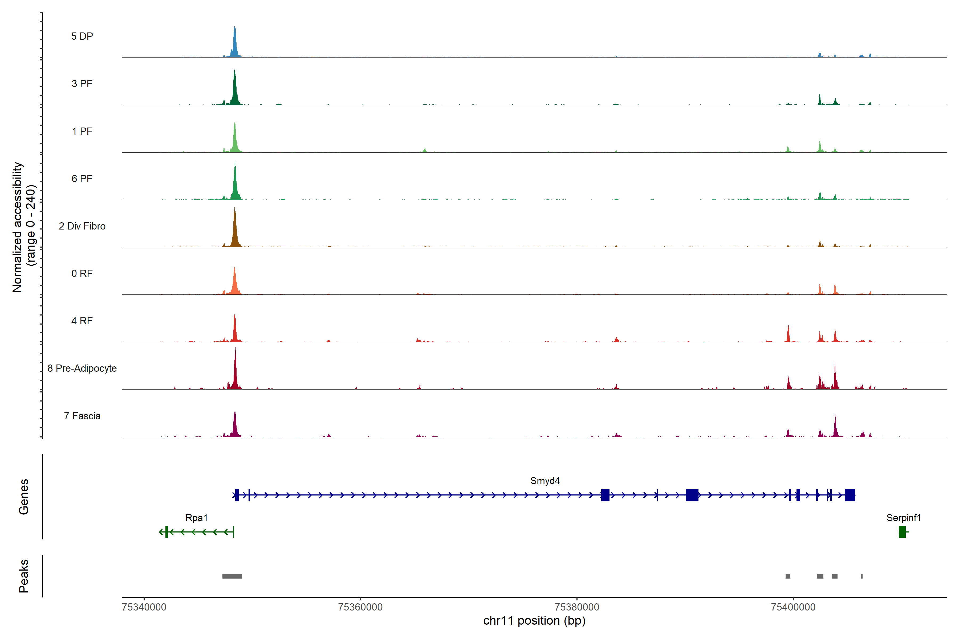This screenshot has width=959, height=639.
Task: Click the 2 Div Fibro track label
Action: [82, 226]
